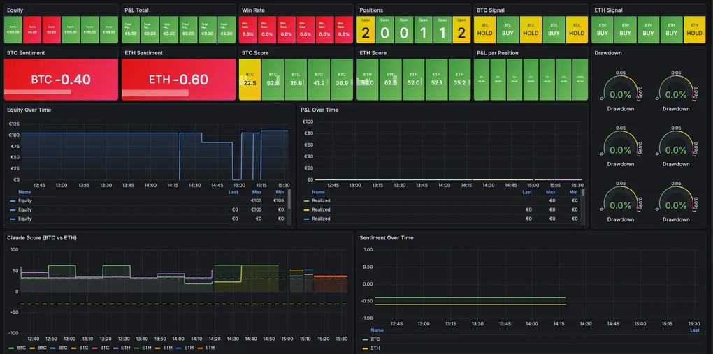Click the BTC Sentiment -0.40 stat tile
This screenshot has width=713, height=354.
[61, 80]
